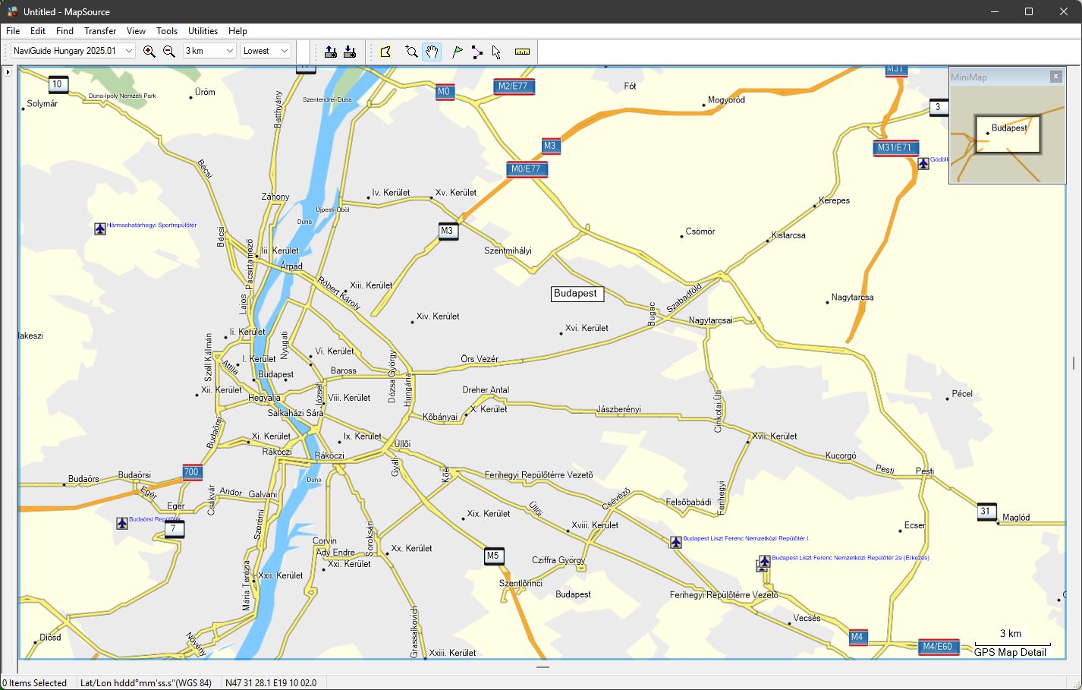1082x690 pixels.
Task: Click Receive From Device icon
Action: (x=350, y=52)
